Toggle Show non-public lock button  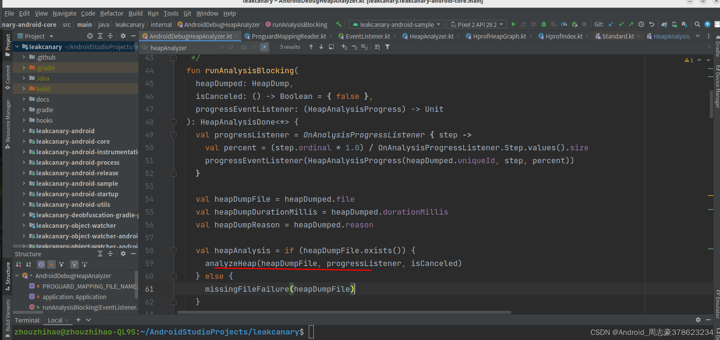coord(51,264)
